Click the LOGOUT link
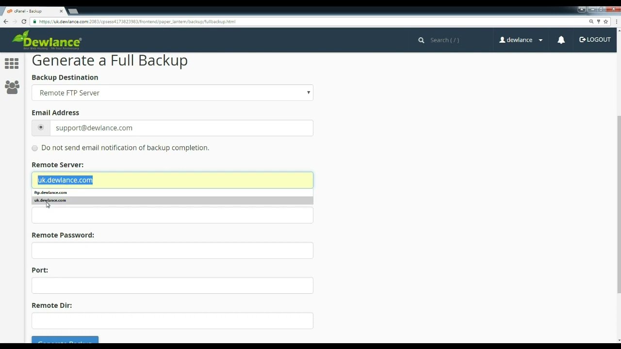The image size is (621, 349). pos(595,40)
